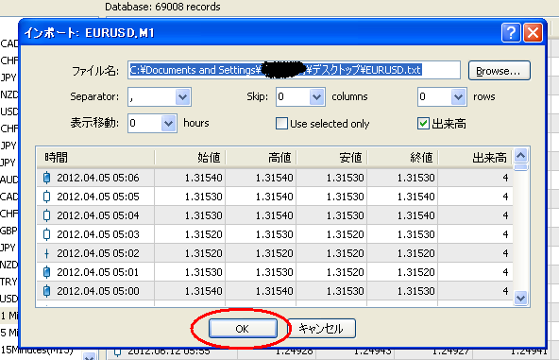Click candle icon for 2012.04.05 05:01 row

coord(46,272)
